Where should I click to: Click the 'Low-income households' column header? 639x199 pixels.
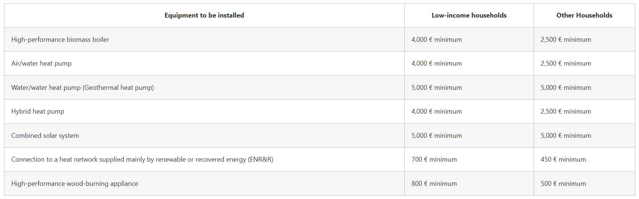click(469, 15)
